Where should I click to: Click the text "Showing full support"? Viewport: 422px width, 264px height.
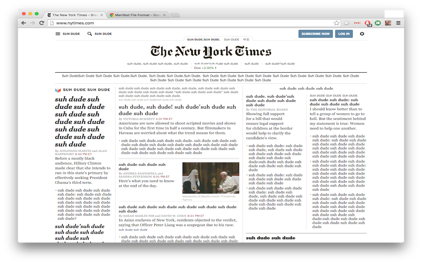pyautogui.click(x=265, y=114)
